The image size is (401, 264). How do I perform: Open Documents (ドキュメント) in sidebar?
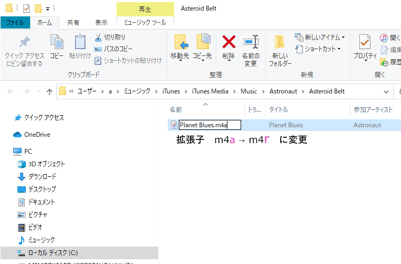pos(36,202)
